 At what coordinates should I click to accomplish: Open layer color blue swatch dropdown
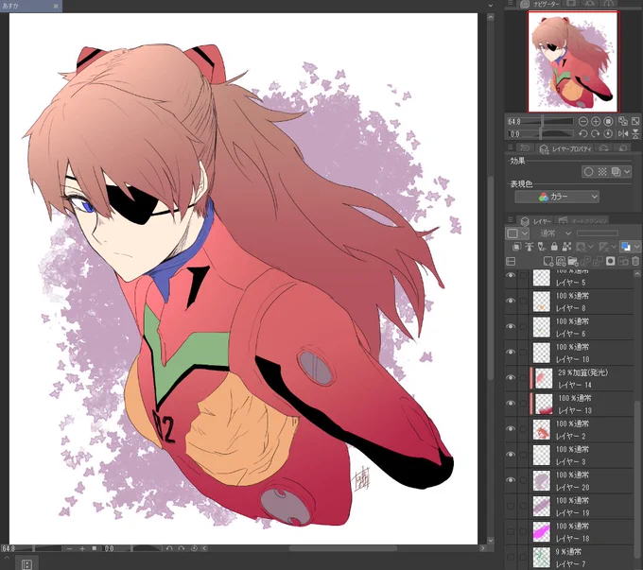coord(630,247)
